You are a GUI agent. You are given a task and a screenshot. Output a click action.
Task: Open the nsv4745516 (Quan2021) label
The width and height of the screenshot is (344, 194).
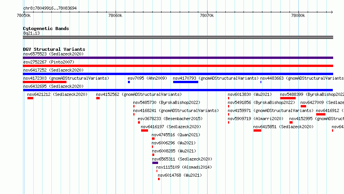pos(176,135)
